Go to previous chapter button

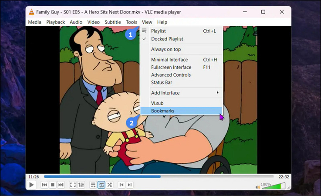[x=122, y=185]
